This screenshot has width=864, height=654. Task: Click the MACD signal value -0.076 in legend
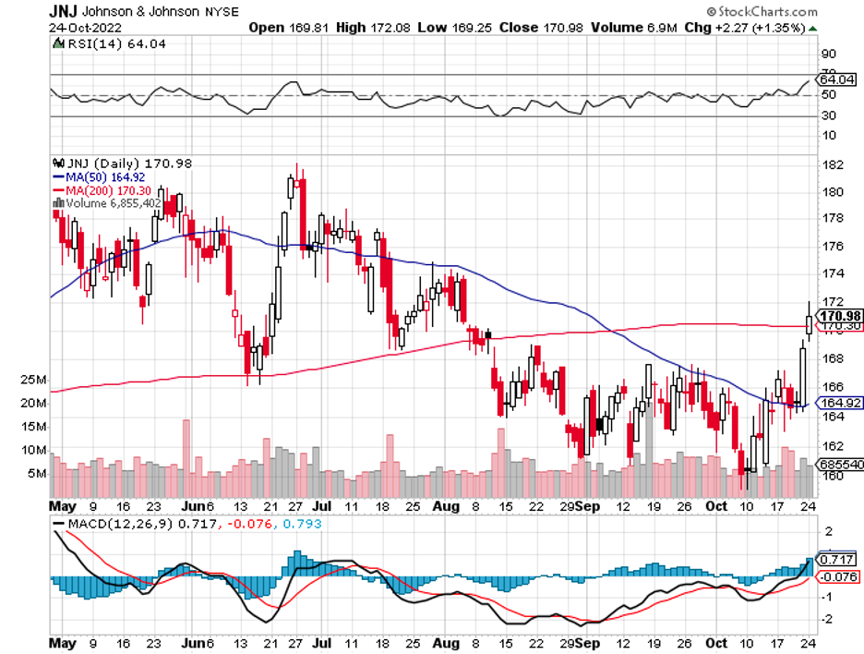pyautogui.click(x=249, y=524)
